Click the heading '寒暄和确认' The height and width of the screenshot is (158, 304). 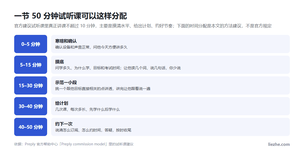pyautogui.click(x=66, y=41)
